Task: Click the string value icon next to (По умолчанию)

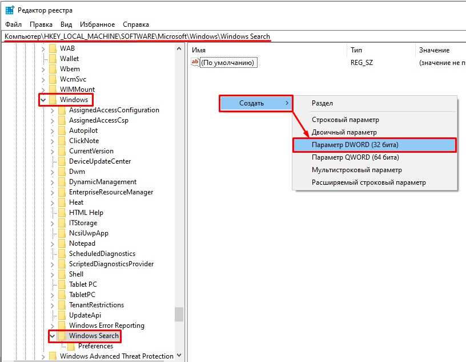Action: (x=195, y=63)
